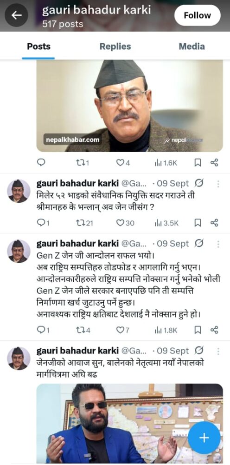Tap the back arrow icon
Viewport: 230px width, 465px height.
(16, 15)
